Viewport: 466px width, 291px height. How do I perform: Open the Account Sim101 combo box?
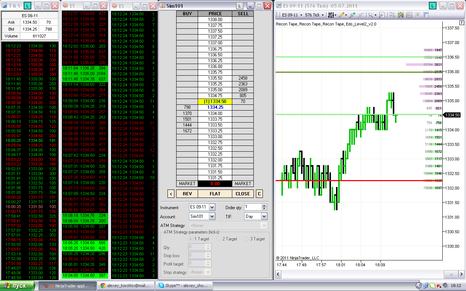[x=202, y=216]
